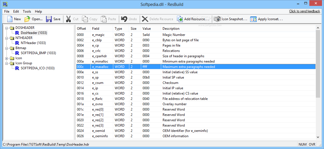Select the e_oeminfo field row
The image size is (324, 149).
pos(196,136)
